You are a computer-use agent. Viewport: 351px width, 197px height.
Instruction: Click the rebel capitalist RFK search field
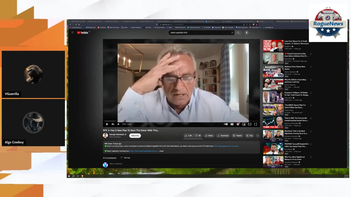(200, 33)
